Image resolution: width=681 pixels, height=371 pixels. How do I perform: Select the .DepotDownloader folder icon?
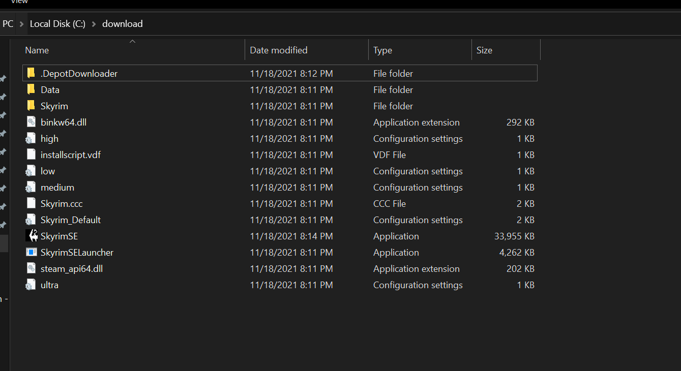32,73
